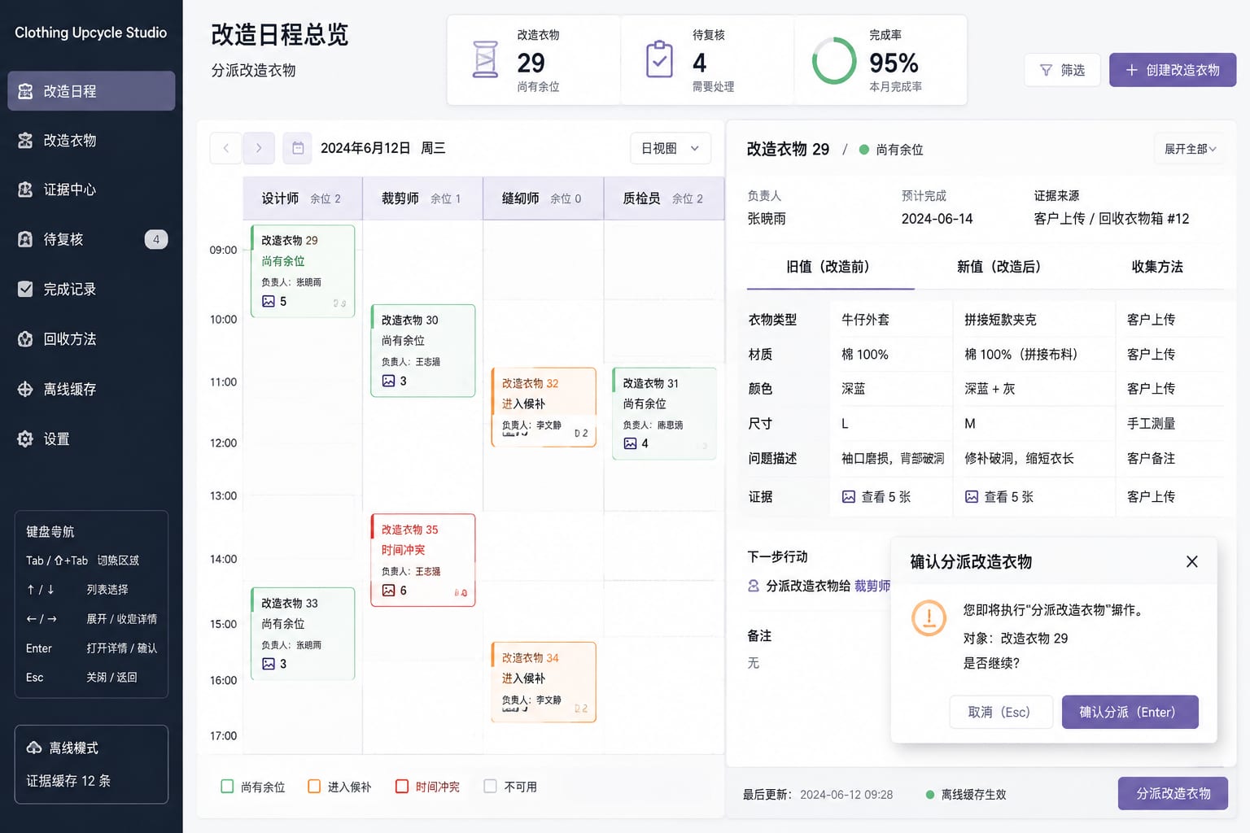This screenshot has width=1250, height=833.
Task: Click the calendar date picker icon
Action: [298, 148]
